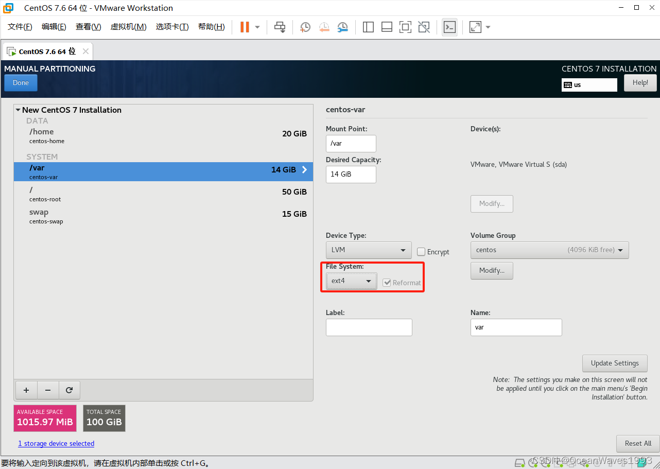Click the Mount Point field containing /var
Viewport: 660px width, 469px height.
click(x=351, y=144)
